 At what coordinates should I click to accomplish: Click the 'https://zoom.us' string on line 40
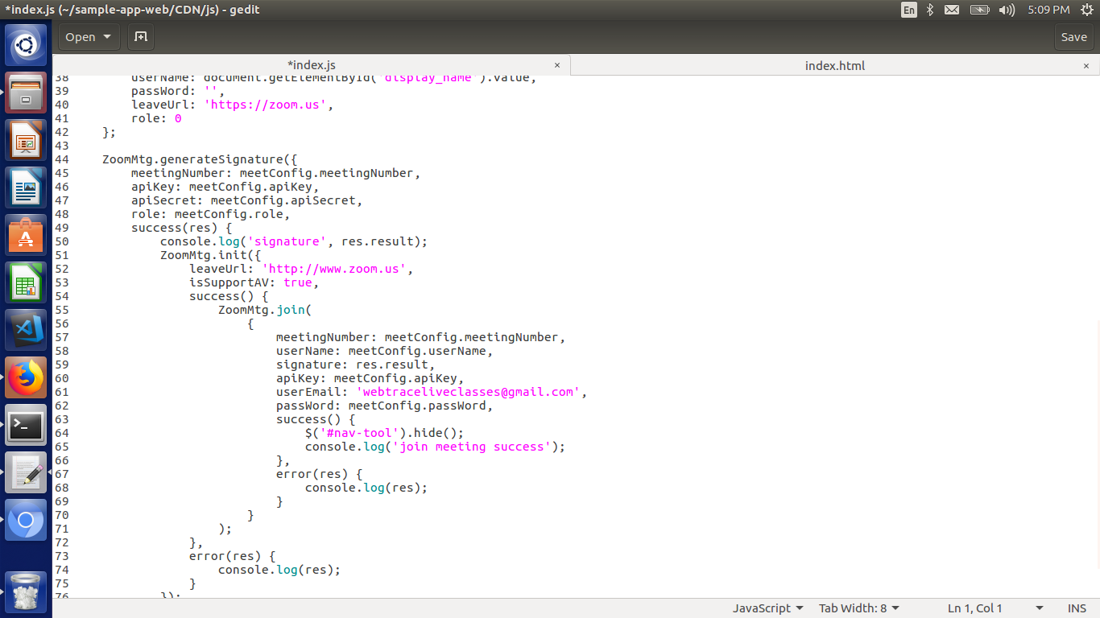265,105
